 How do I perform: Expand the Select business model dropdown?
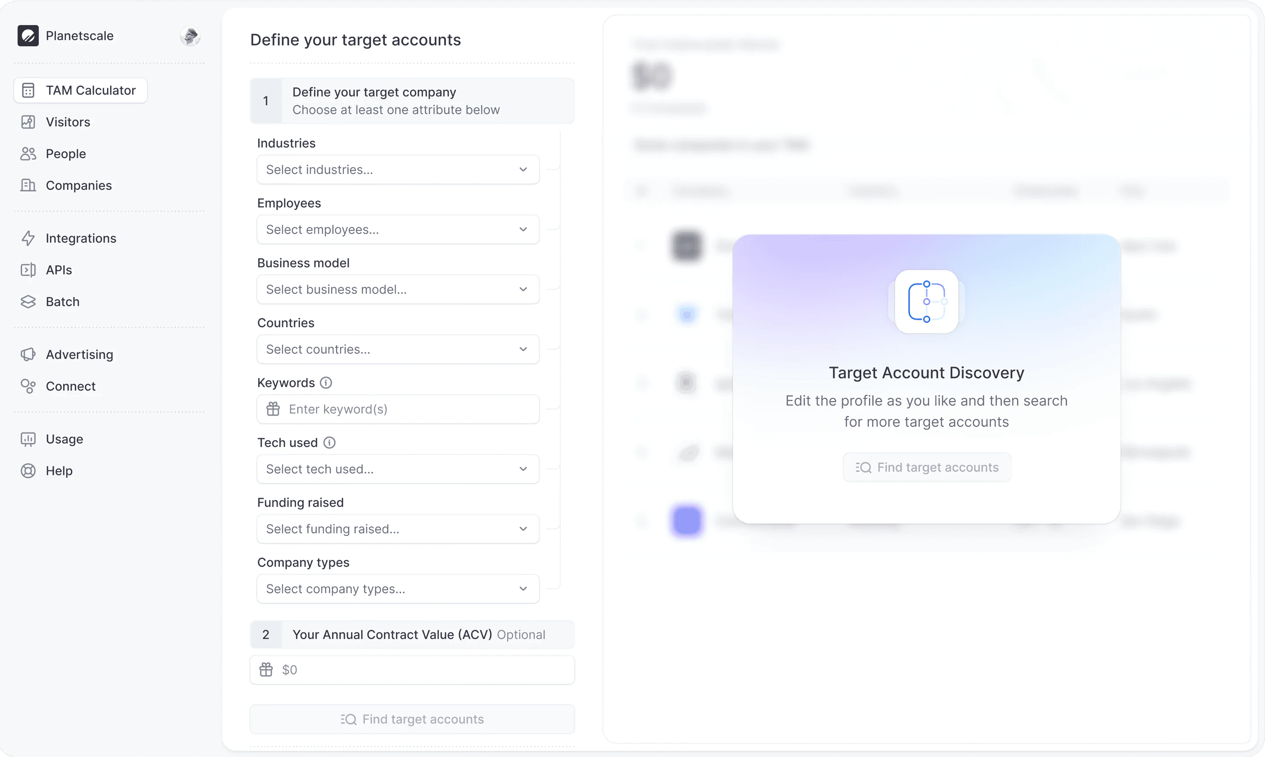point(398,289)
